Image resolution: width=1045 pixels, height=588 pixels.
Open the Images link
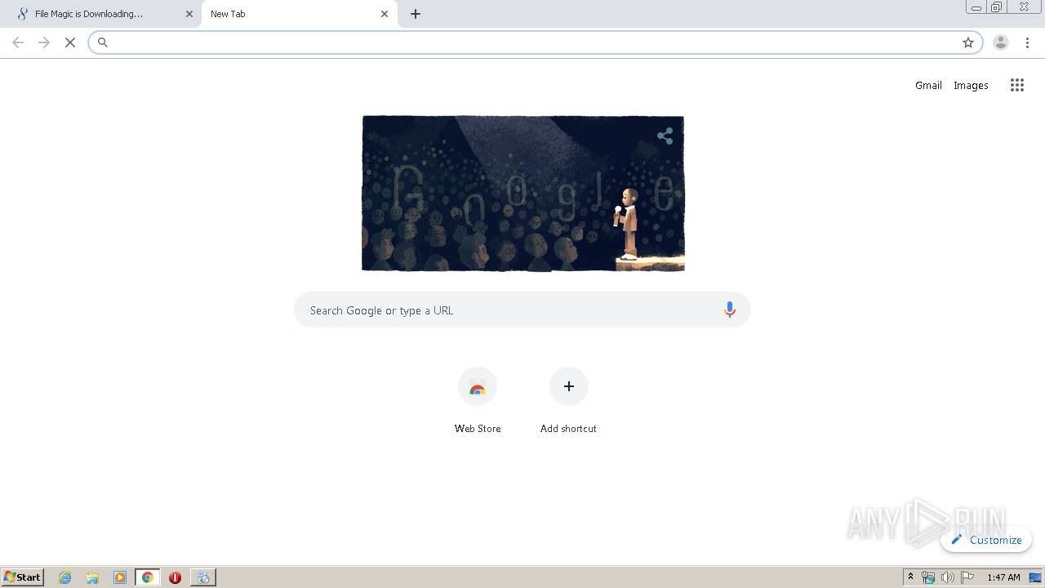(971, 85)
